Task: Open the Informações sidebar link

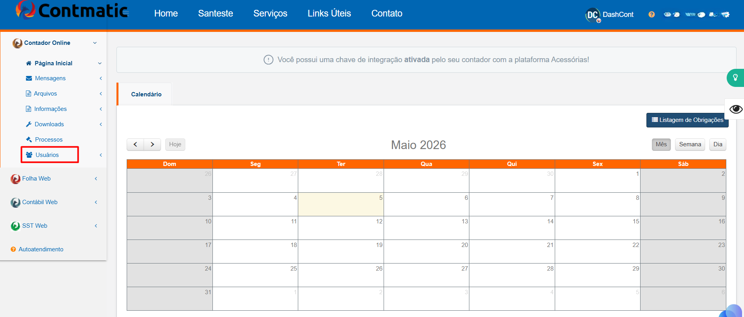Action: [50, 109]
